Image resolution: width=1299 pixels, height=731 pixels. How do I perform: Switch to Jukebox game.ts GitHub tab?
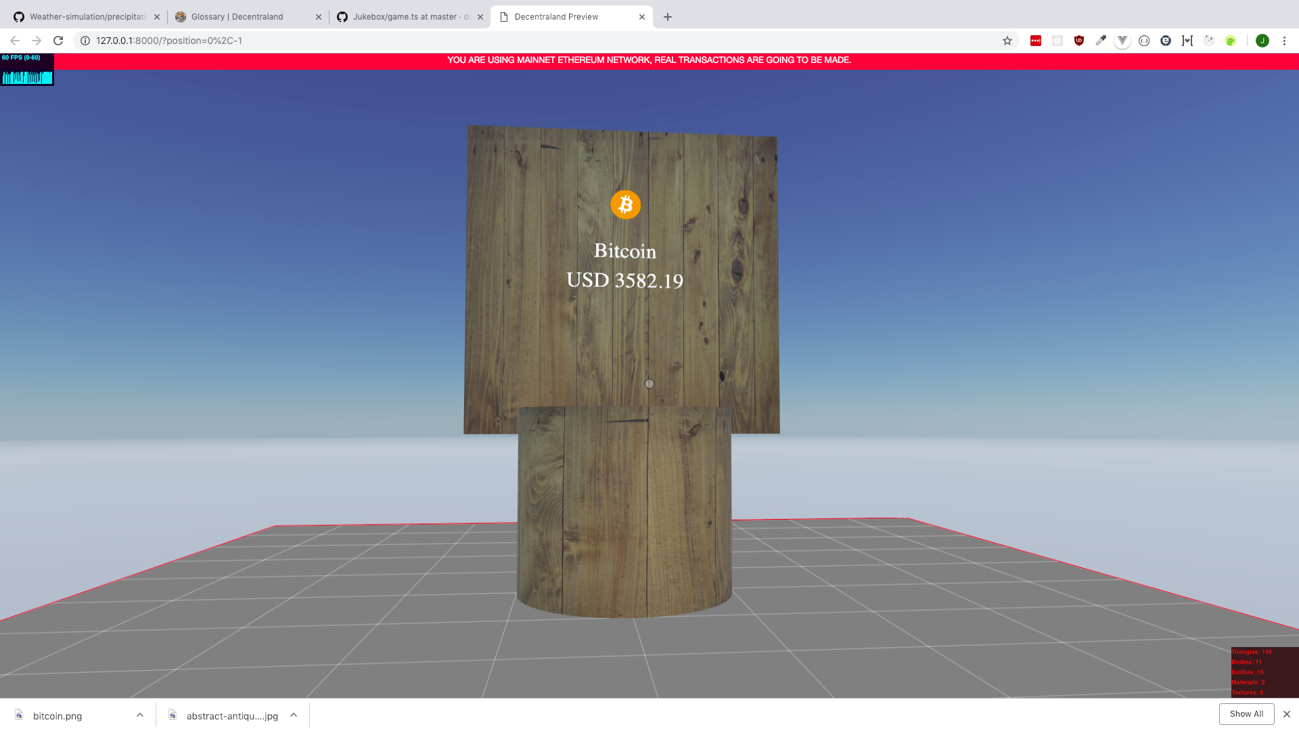click(405, 17)
